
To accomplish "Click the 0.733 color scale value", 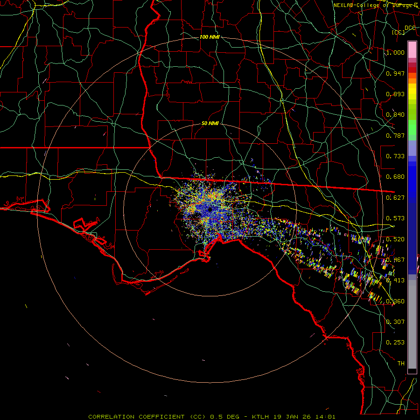I will (395, 156).
